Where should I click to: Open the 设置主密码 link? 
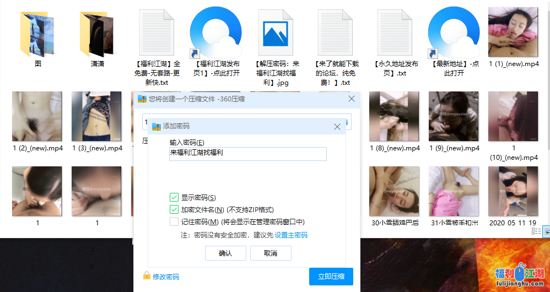pyautogui.click(x=291, y=235)
